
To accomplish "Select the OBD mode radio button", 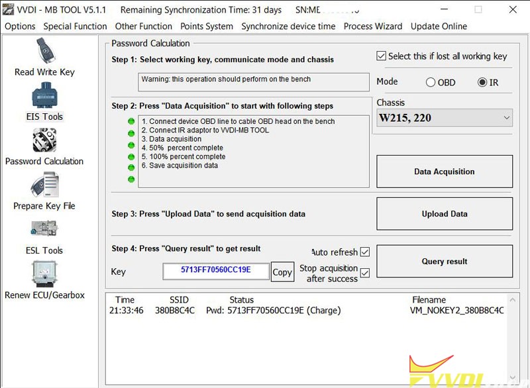I will (430, 82).
